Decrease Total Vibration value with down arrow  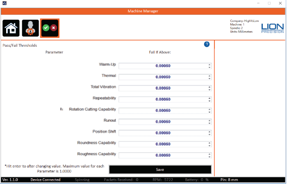210,90
